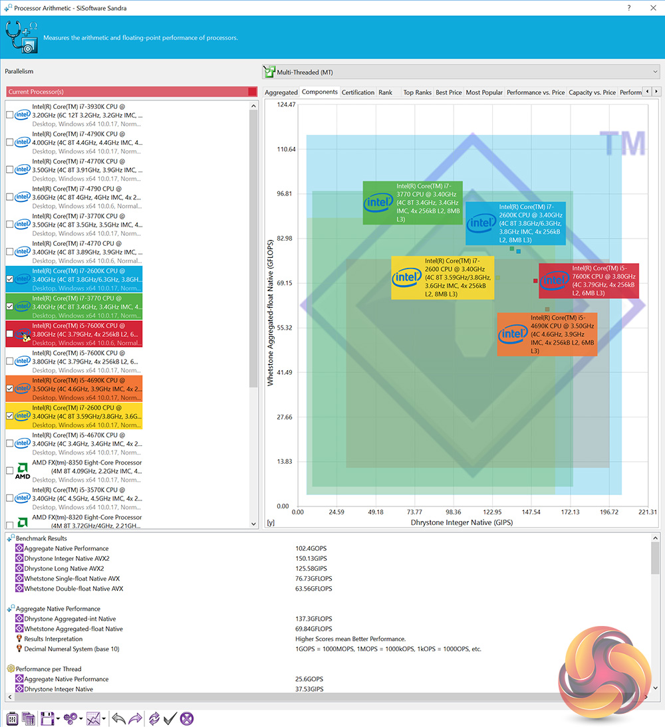
Task: Open dropdown arrow next to gears icon
Action: (81, 719)
